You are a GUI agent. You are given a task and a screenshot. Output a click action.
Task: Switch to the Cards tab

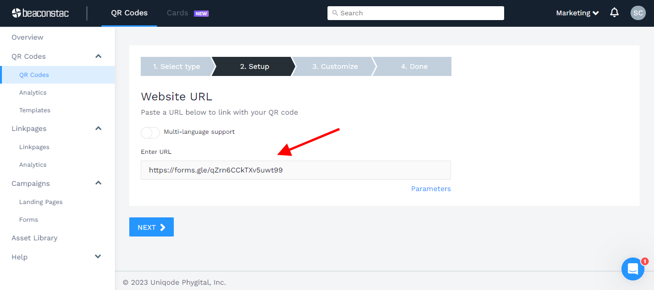pyautogui.click(x=177, y=13)
